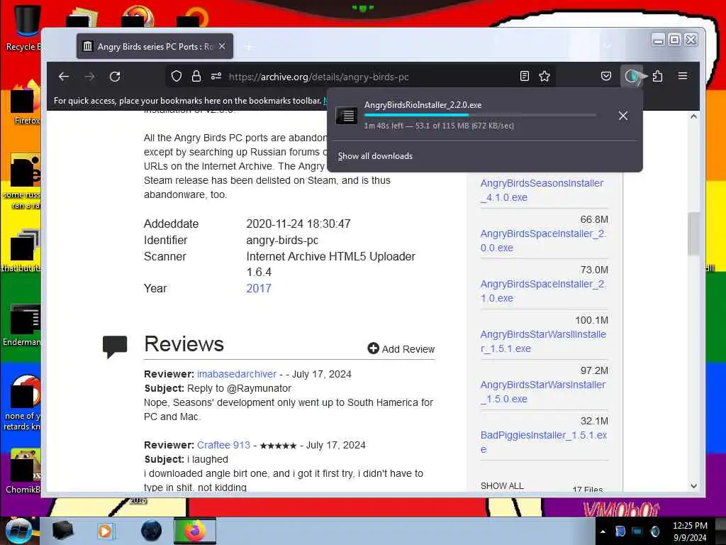726x545 pixels.
Task: Open reviewer imabasedarchiver profile link
Action: coord(237,374)
